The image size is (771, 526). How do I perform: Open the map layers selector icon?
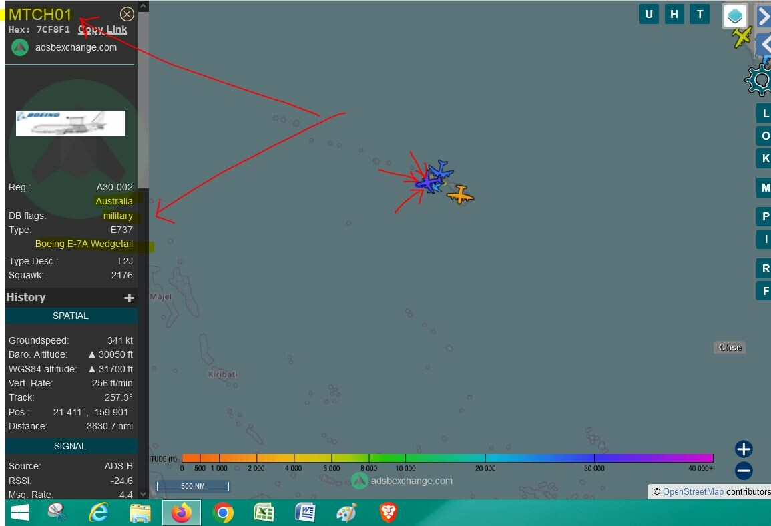[734, 15]
